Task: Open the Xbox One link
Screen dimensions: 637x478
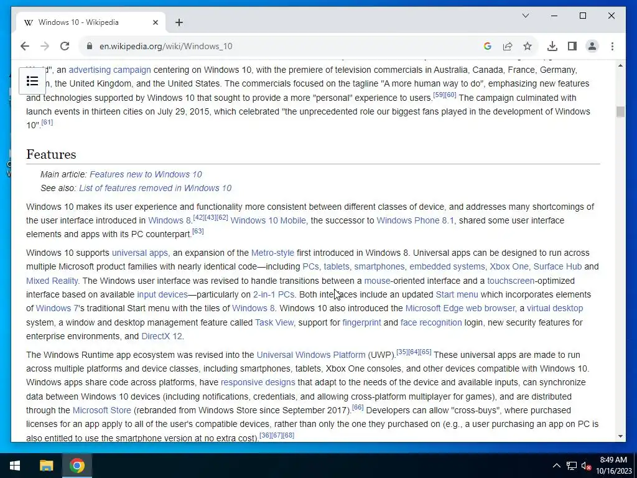Action: (509, 266)
